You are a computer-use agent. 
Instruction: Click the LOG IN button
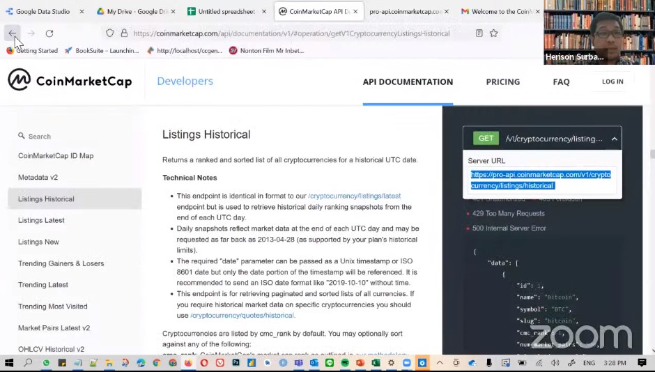point(612,82)
